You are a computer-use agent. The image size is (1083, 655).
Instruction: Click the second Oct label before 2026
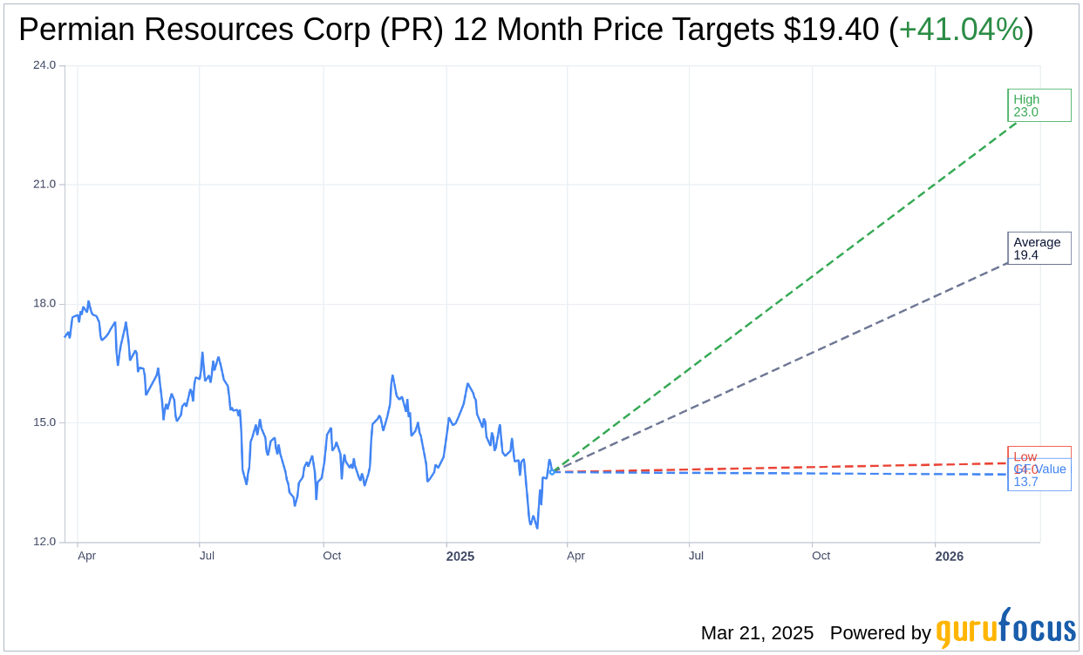pos(821,556)
